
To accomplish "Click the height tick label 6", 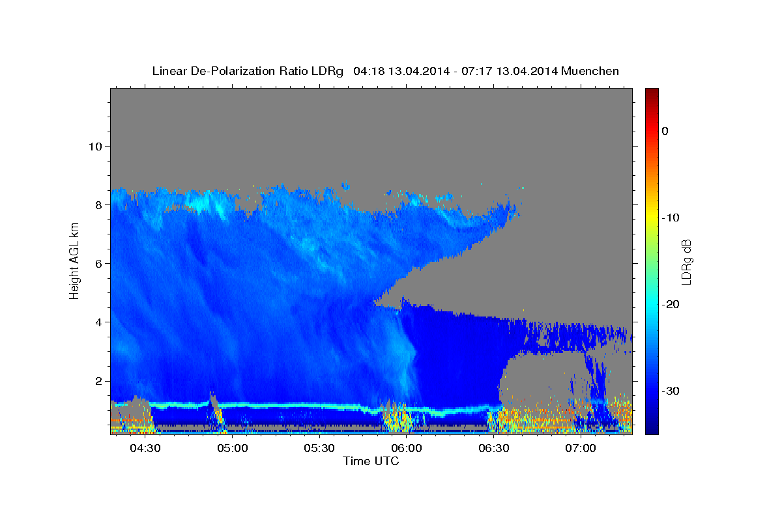I will point(97,263).
